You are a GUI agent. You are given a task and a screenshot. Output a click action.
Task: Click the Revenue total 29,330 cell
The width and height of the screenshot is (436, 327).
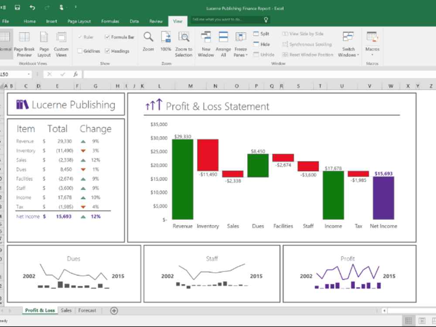[65, 141]
